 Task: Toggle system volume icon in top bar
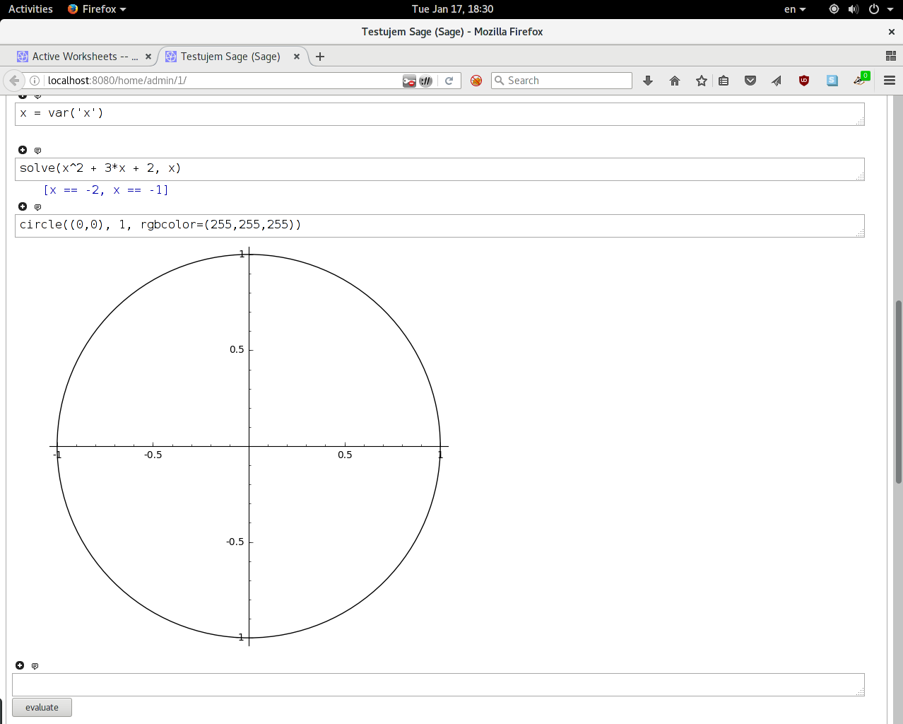pos(854,9)
